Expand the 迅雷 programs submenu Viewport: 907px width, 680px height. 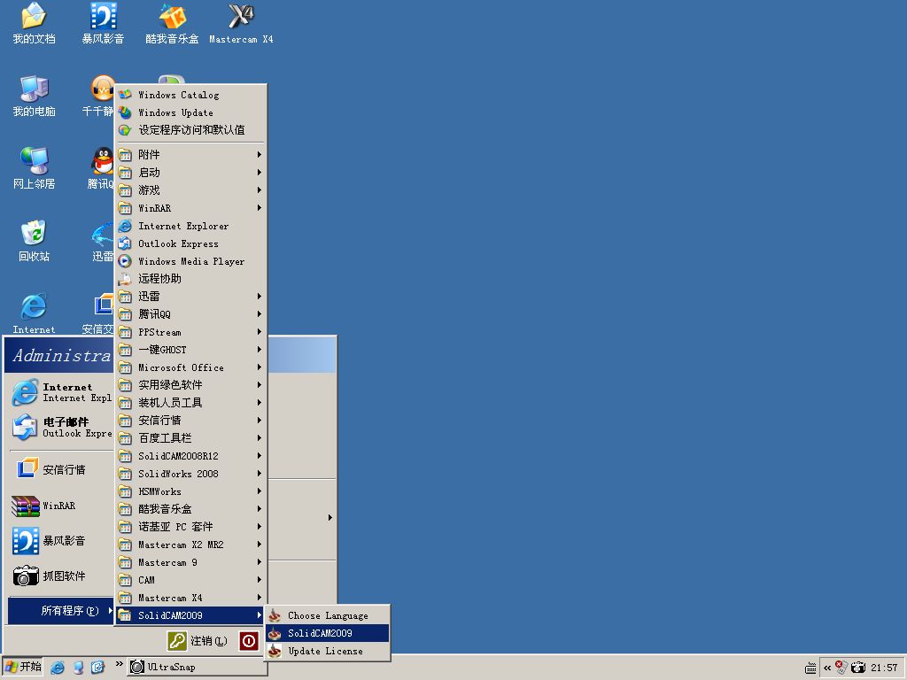point(191,297)
